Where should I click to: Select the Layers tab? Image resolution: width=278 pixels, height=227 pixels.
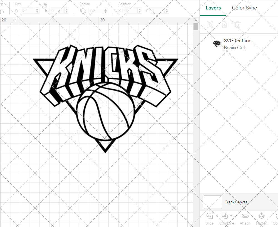(213, 8)
